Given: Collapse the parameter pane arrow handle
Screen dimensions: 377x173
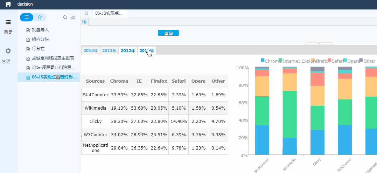Looking at the screenshot, I should click(319, 43).
